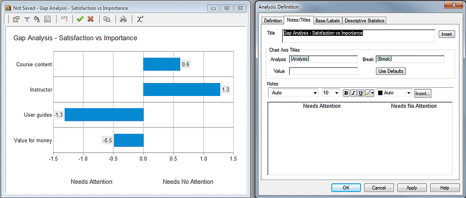Screen dimensions: 466x198
Task: Click the 123 counts toolbar icon
Action: point(64,19)
